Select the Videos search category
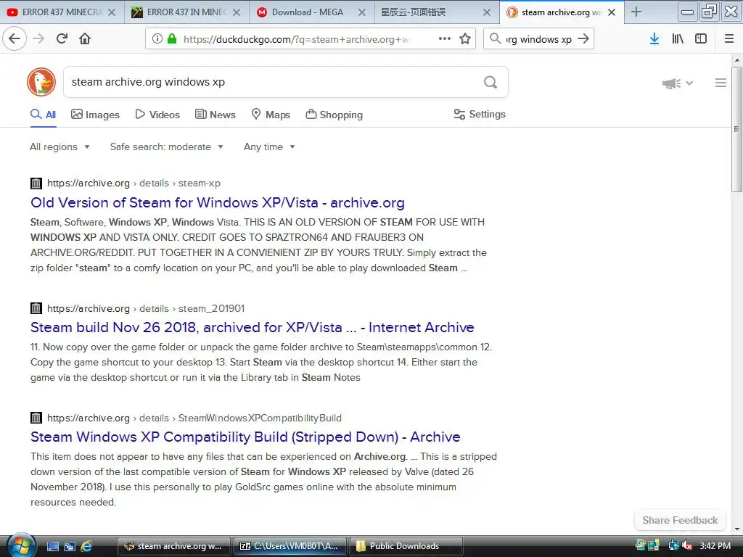The height and width of the screenshot is (557, 743). (157, 115)
